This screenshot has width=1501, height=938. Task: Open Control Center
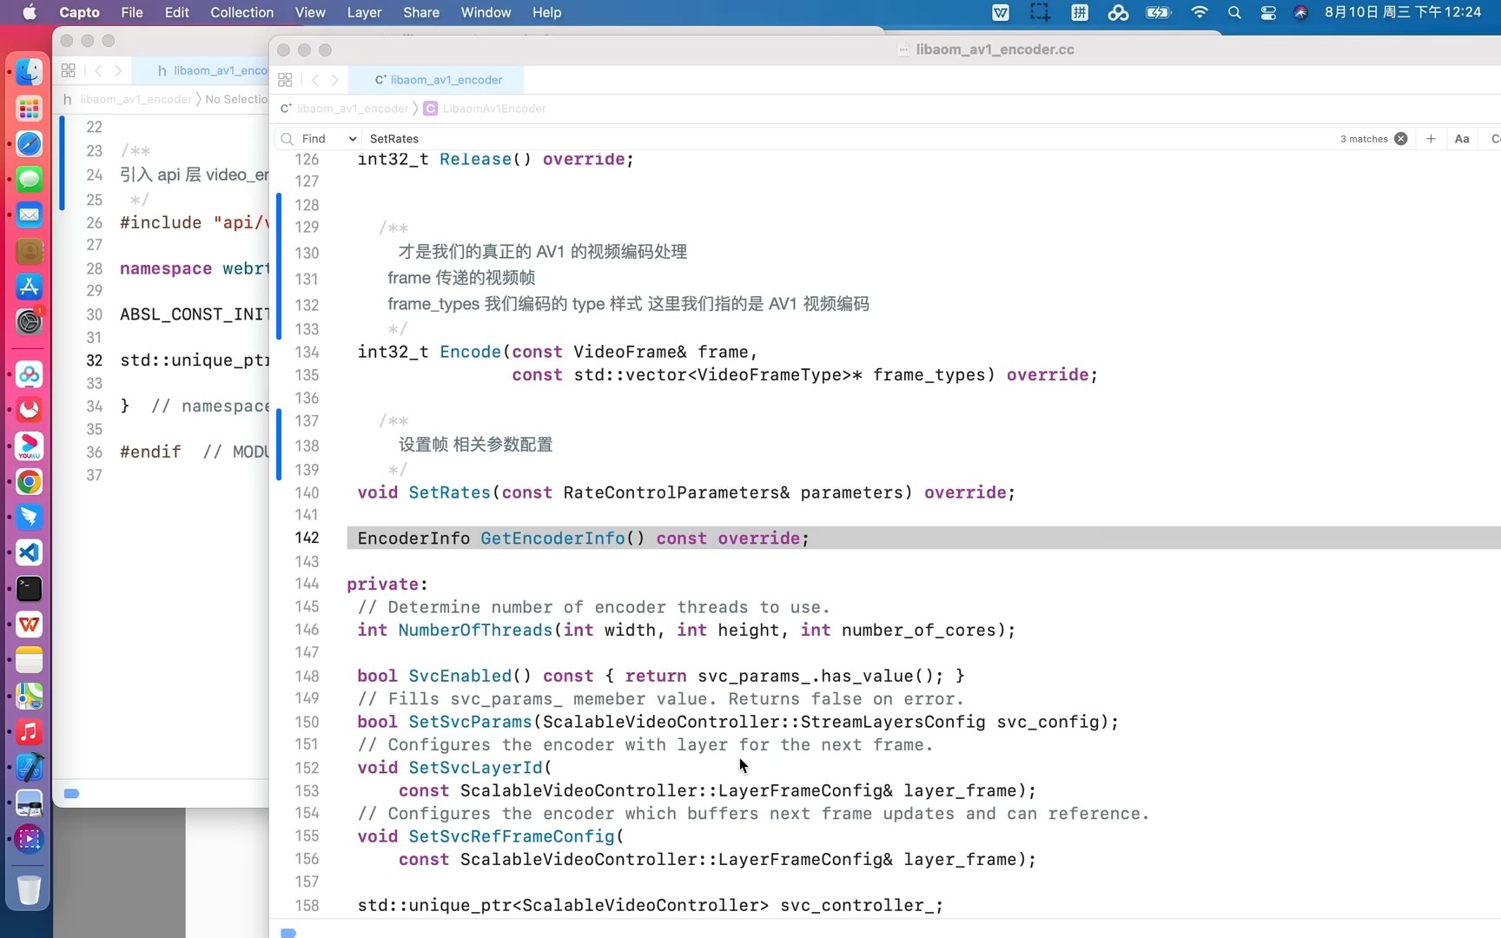1268,12
